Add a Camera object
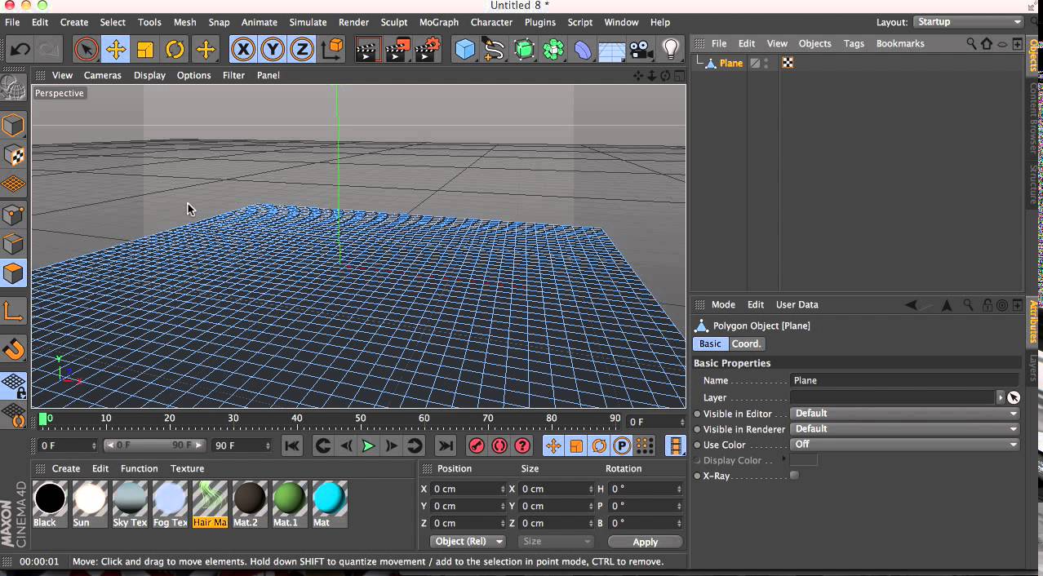Screen dimensions: 1043x576 point(641,50)
